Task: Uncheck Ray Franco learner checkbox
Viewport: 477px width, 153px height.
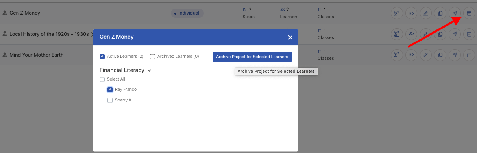Action: (110, 90)
